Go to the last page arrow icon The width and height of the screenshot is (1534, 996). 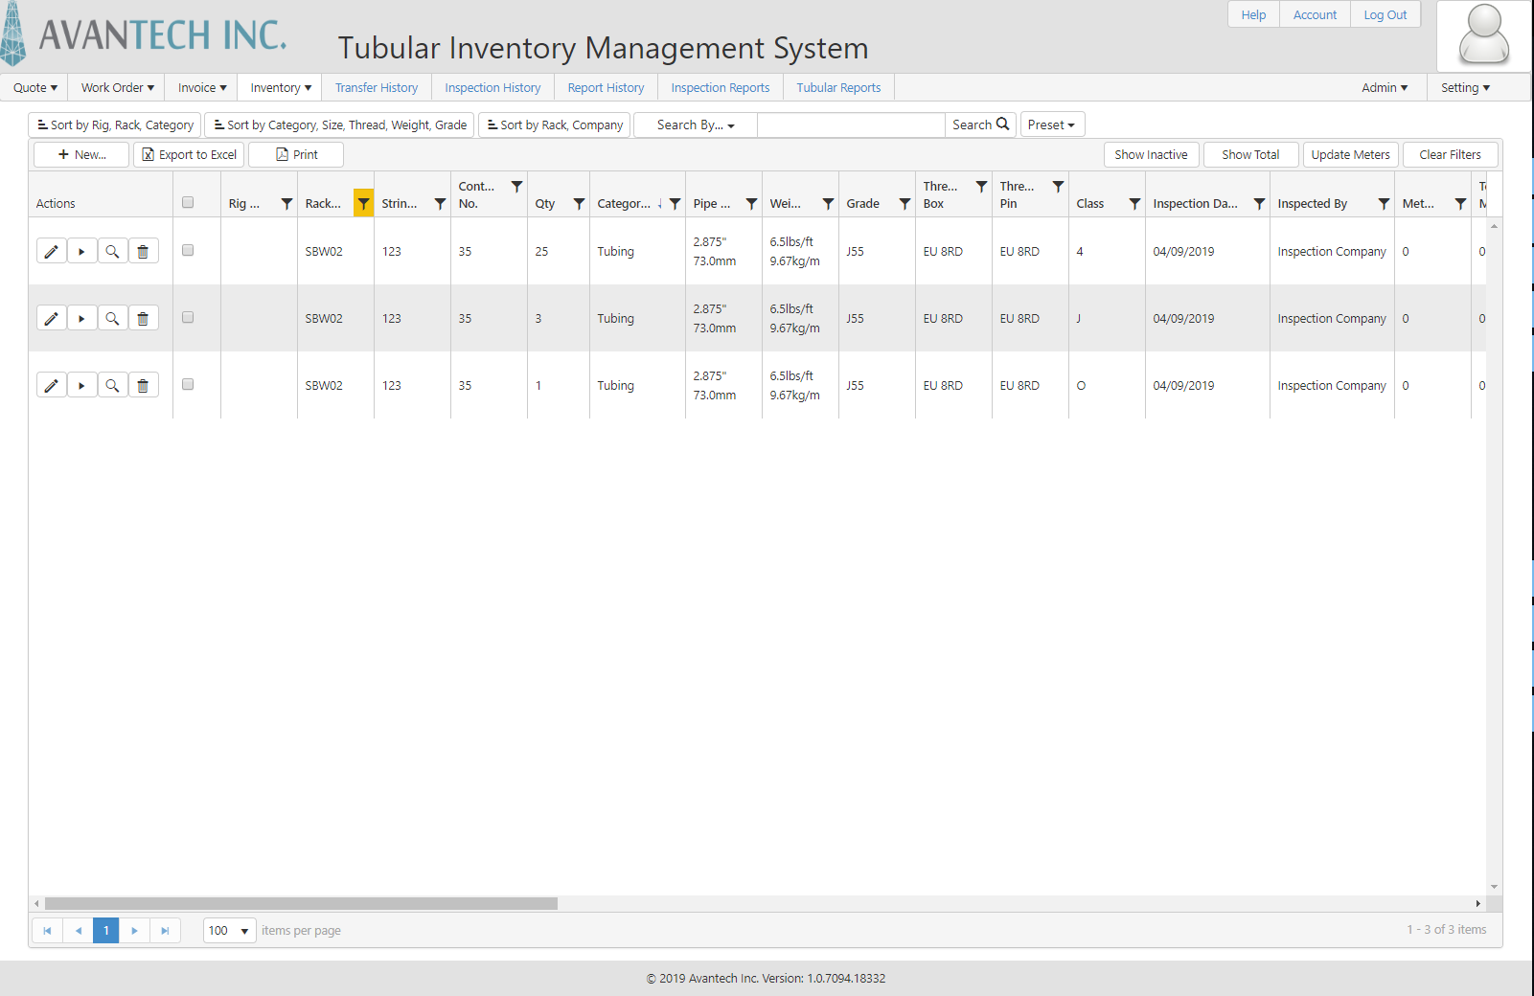165,931
